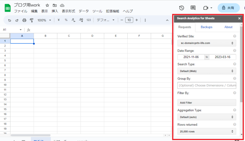
Task: Open the three-dot more toolbar options
Action: tap(145, 20)
